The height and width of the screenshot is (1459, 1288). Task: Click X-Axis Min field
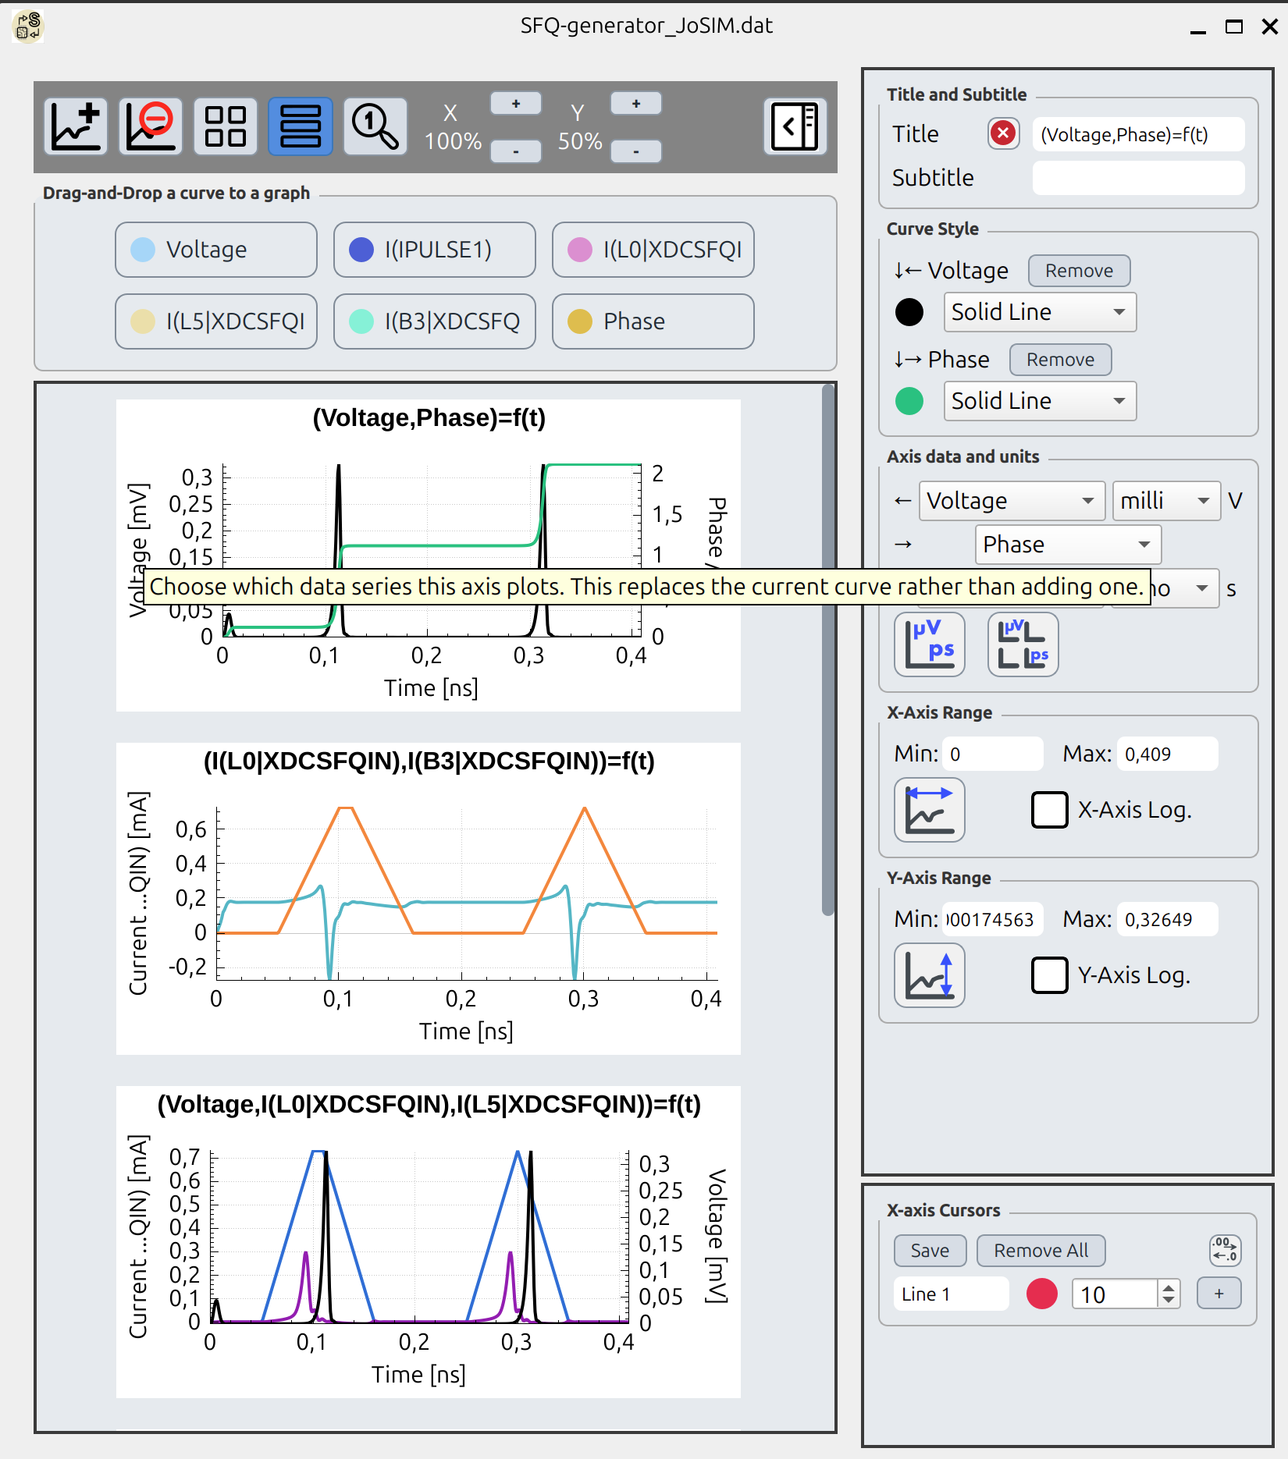coord(993,754)
